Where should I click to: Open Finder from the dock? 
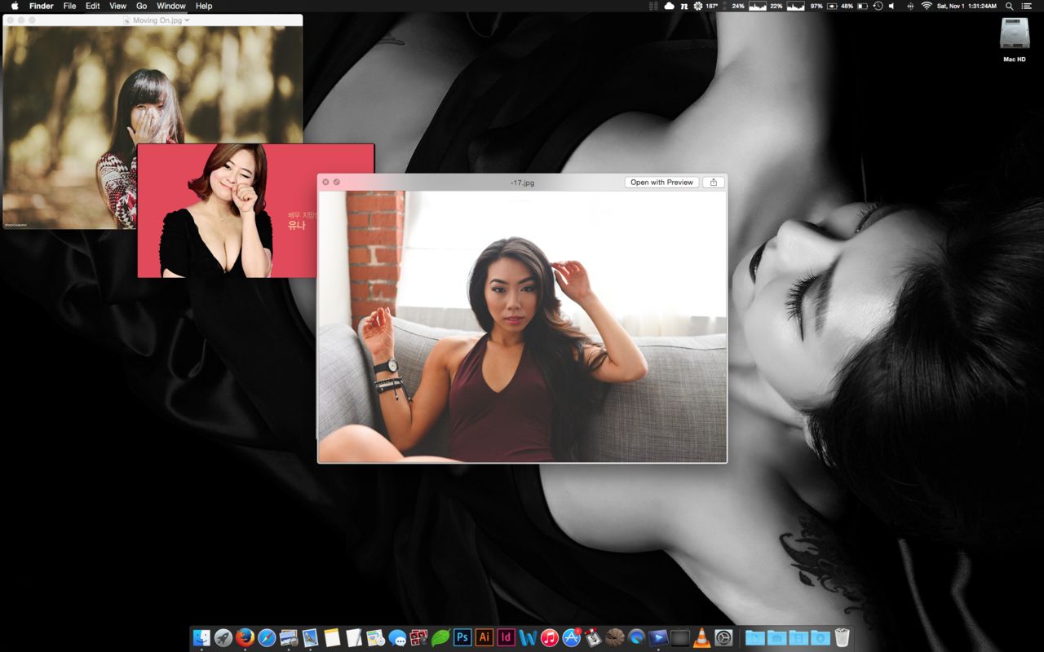coord(201,637)
